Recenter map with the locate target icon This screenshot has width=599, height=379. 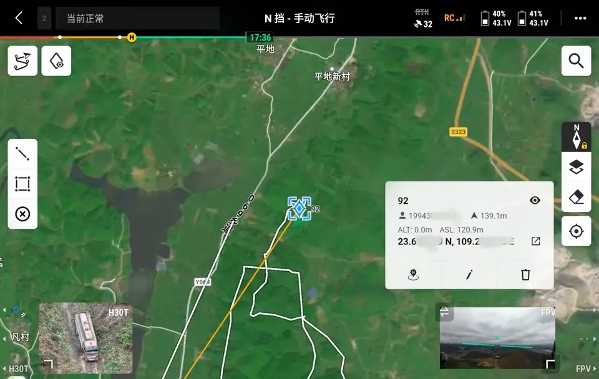click(x=576, y=231)
